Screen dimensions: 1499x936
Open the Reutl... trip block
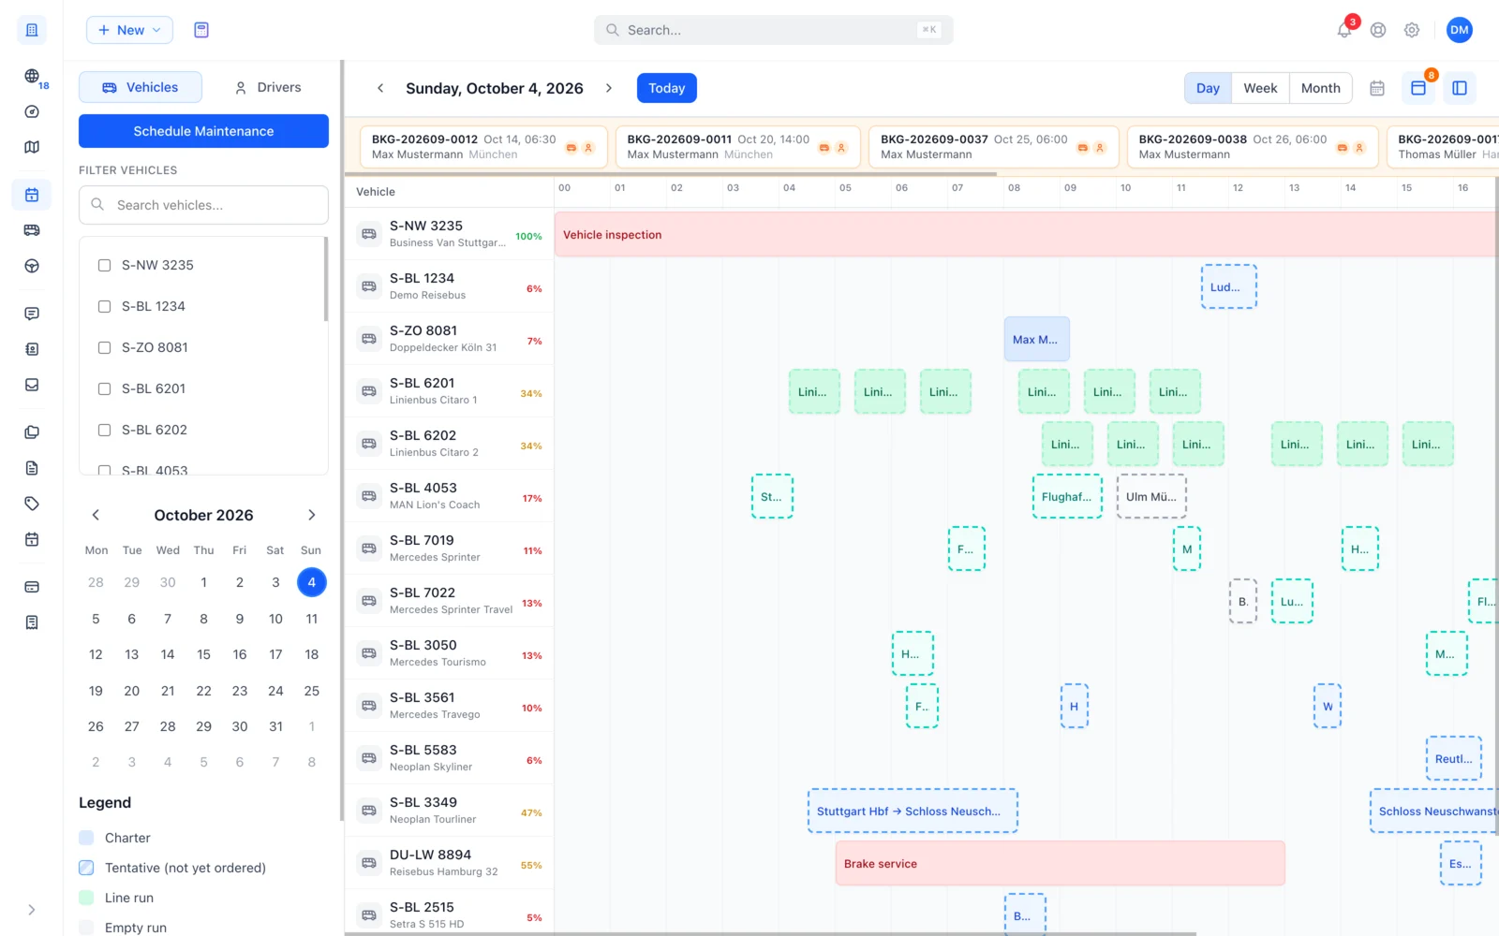point(1453,758)
